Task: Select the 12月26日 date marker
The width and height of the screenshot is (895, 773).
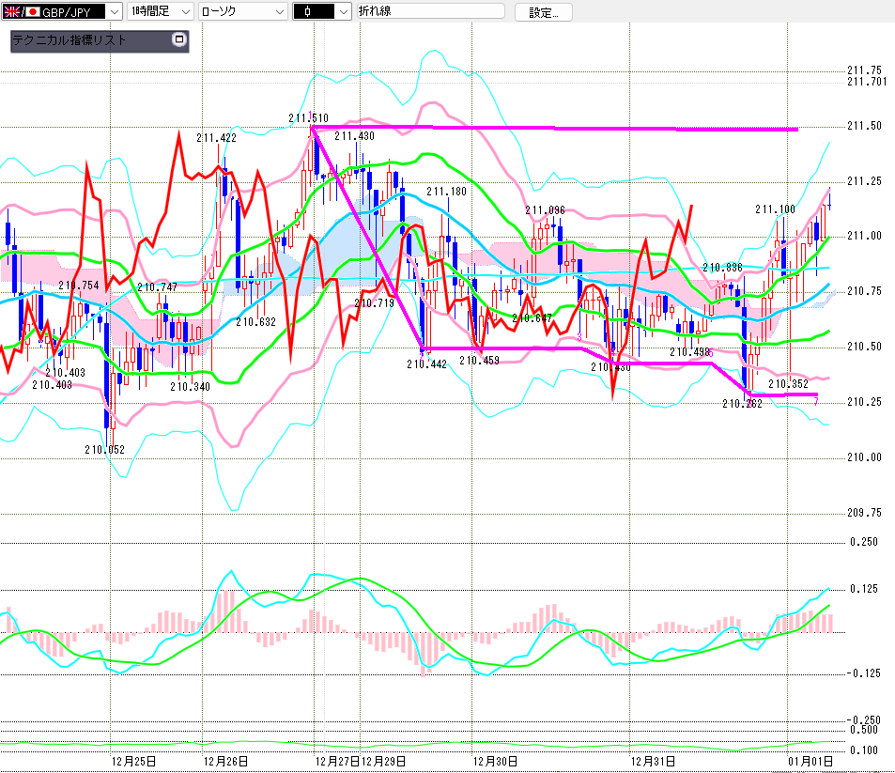Action: coord(225,761)
